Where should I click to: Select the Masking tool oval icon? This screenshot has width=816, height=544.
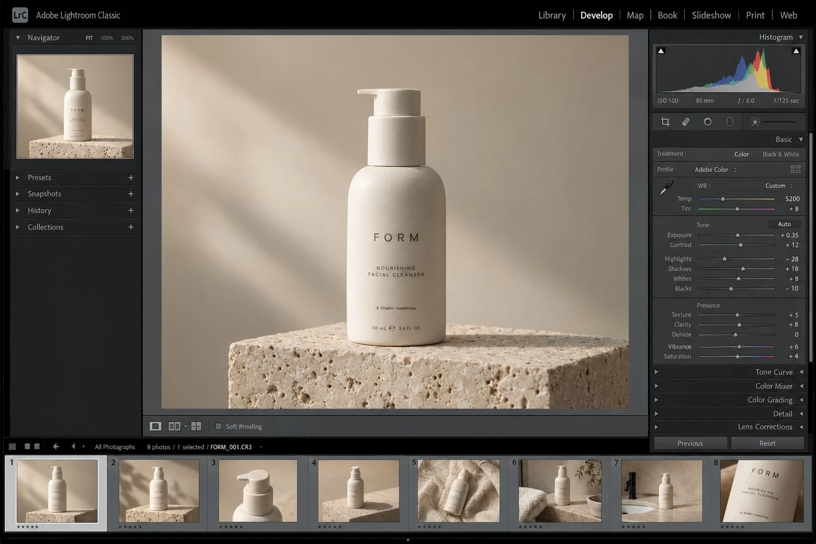(x=730, y=122)
